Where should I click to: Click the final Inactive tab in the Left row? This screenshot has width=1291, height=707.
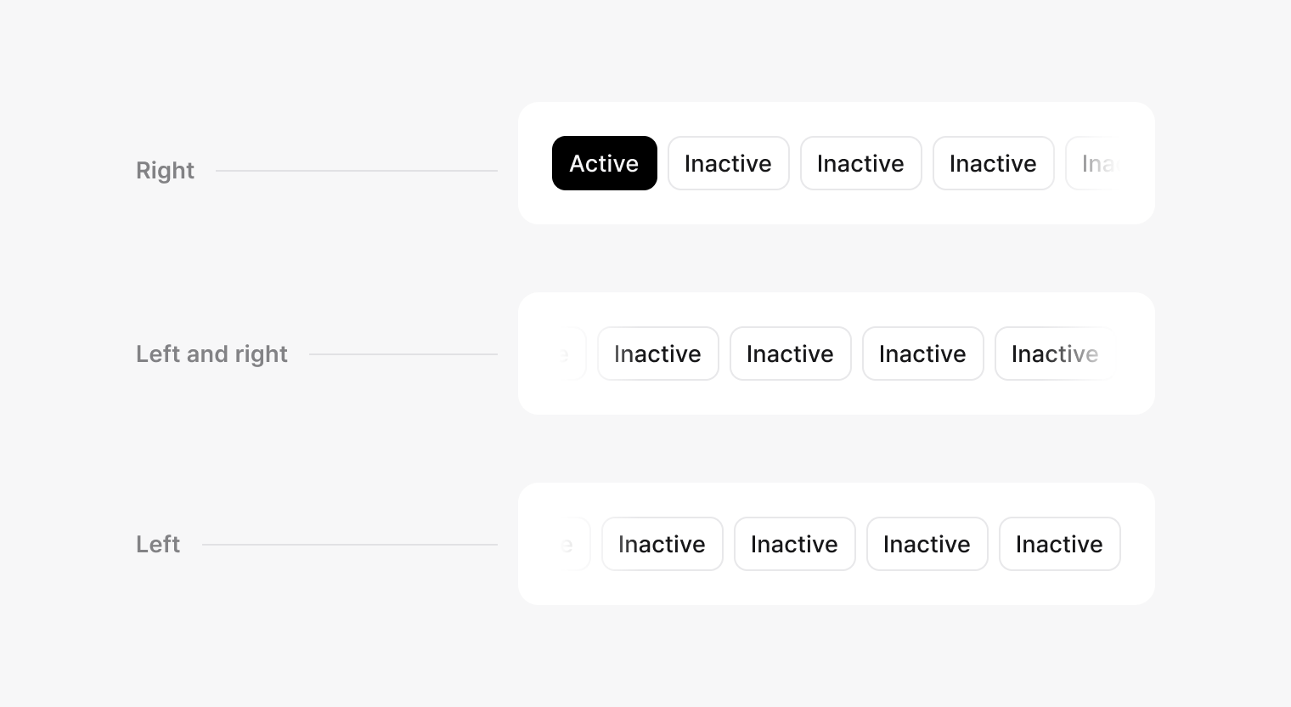(1059, 544)
